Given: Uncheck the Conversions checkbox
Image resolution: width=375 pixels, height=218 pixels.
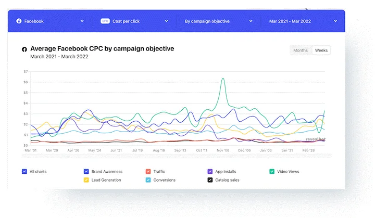Looking at the screenshot, I should click(x=148, y=179).
